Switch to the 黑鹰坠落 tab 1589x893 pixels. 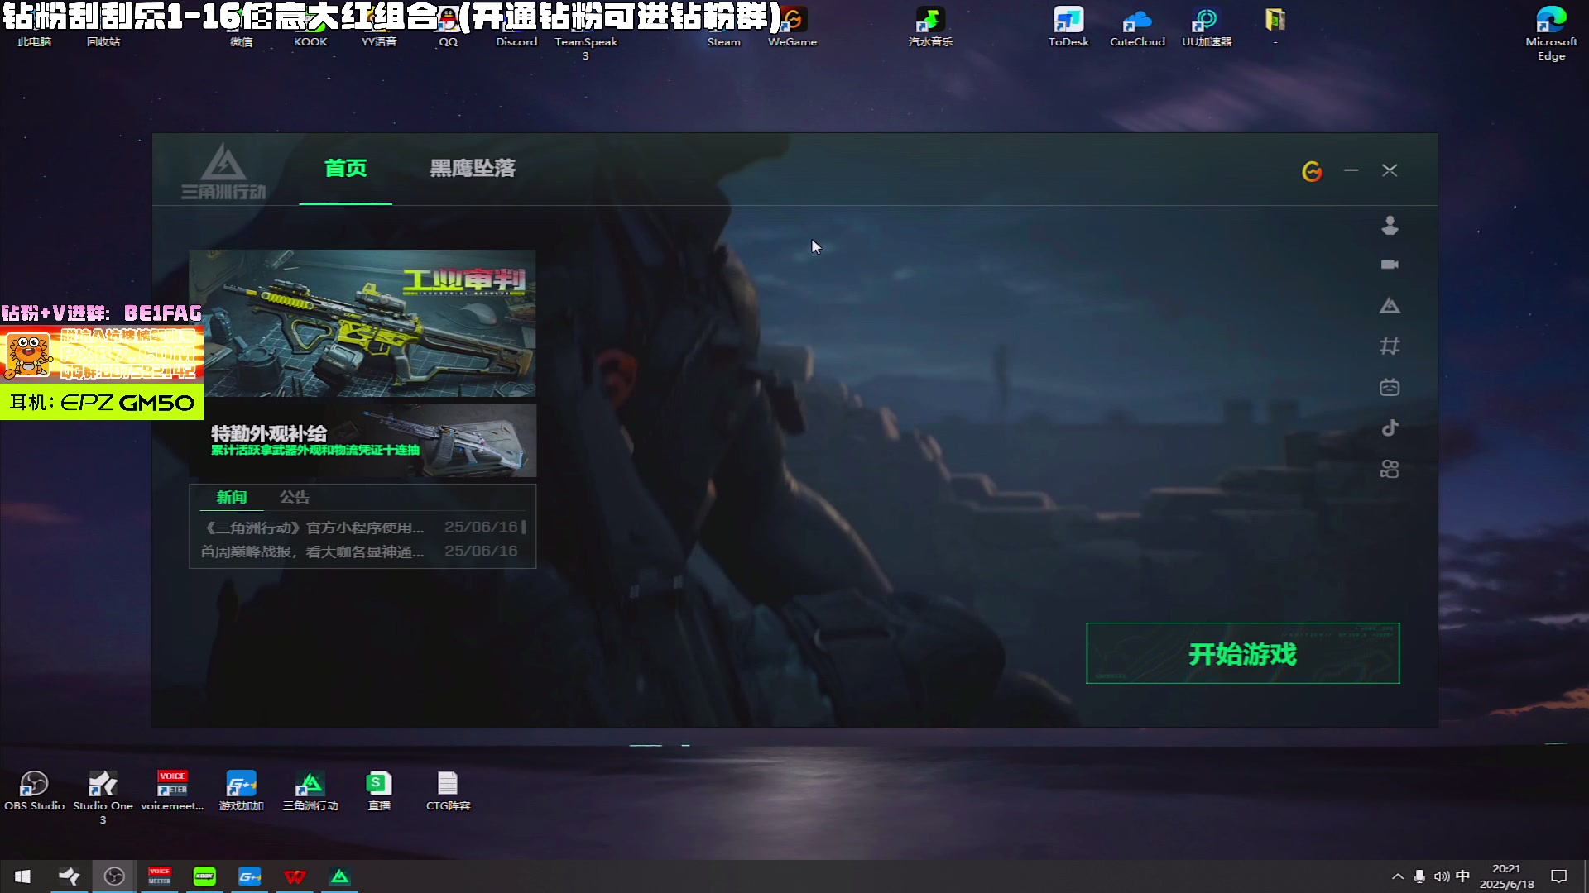473,169
